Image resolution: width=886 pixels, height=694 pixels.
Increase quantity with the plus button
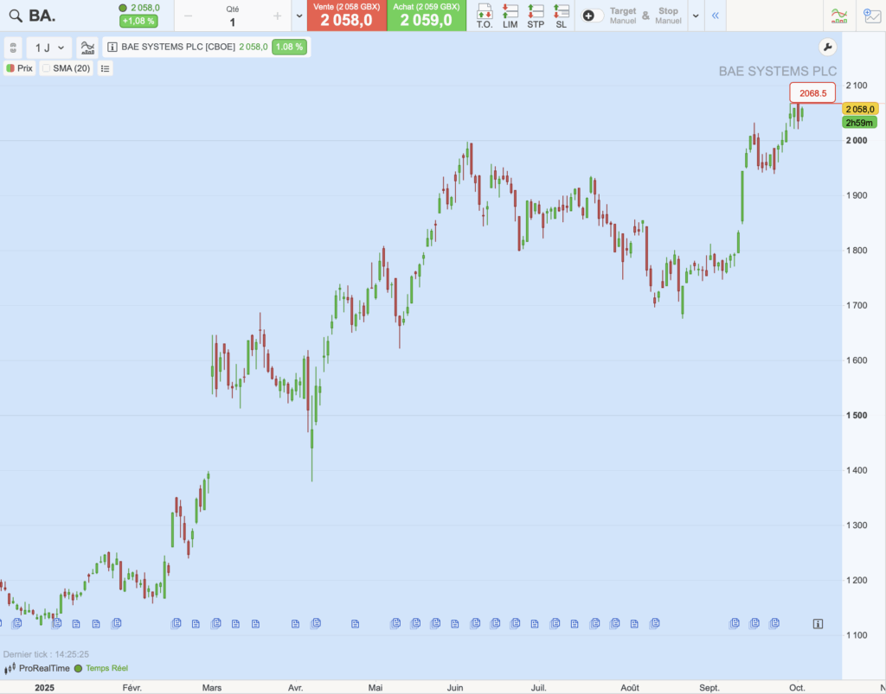click(x=277, y=16)
